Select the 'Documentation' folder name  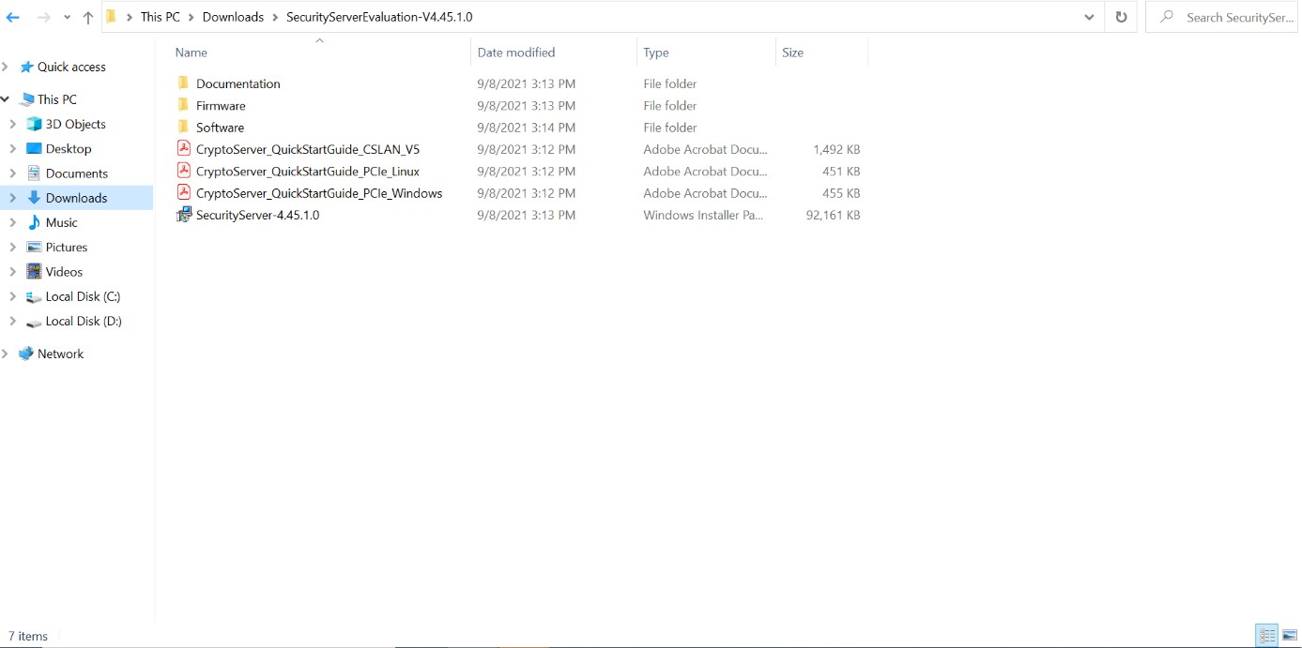238,83
